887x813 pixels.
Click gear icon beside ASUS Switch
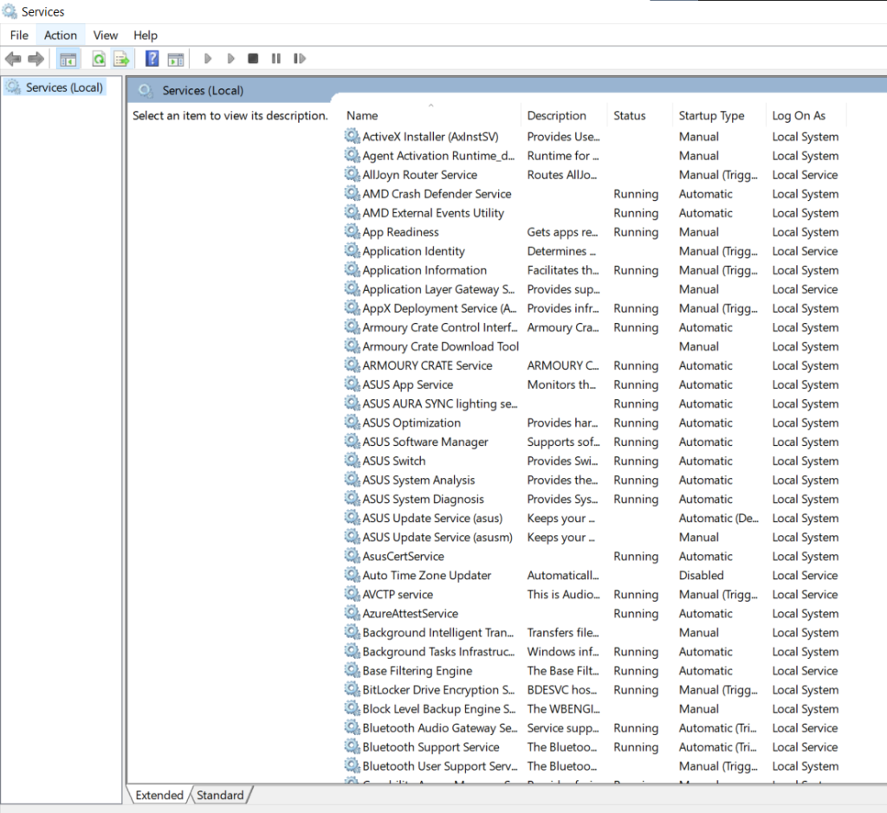click(x=353, y=461)
